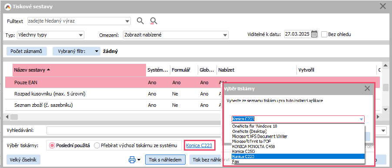Open the printer icon dropdown arrow
The image size is (392, 168).
pos(139,160)
